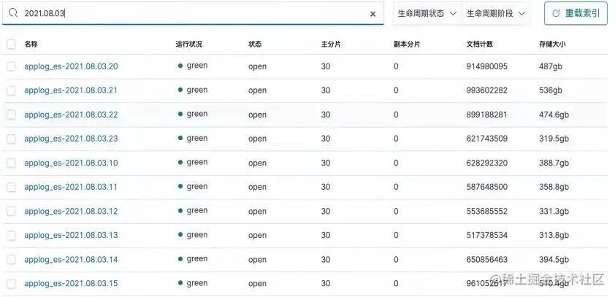This screenshot has height=297, width=615.
Task: View details of applog_es-2021.08.03.14
Action: [71, 259]
